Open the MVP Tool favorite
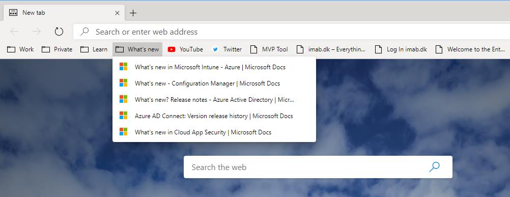 click(269, 49)
